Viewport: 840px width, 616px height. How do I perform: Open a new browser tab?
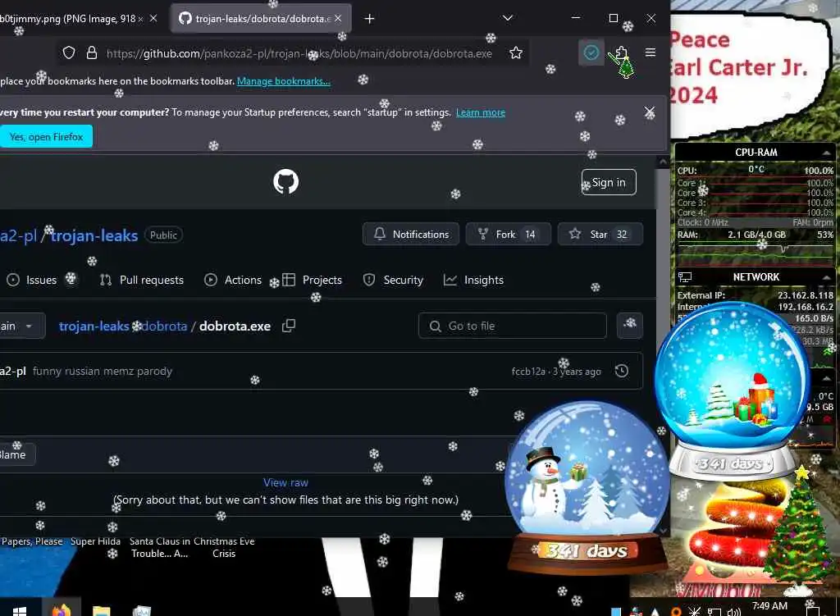(x=369, y=18)
